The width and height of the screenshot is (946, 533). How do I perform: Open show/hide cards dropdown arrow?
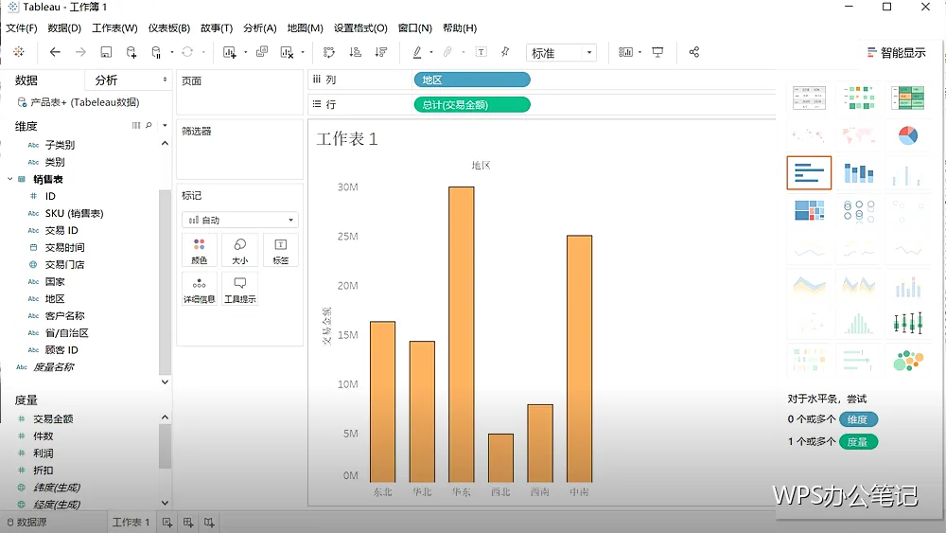click(640, 52)
